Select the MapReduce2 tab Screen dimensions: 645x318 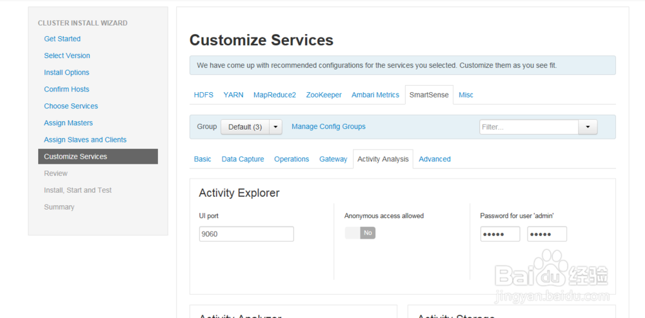click(275, 95)
